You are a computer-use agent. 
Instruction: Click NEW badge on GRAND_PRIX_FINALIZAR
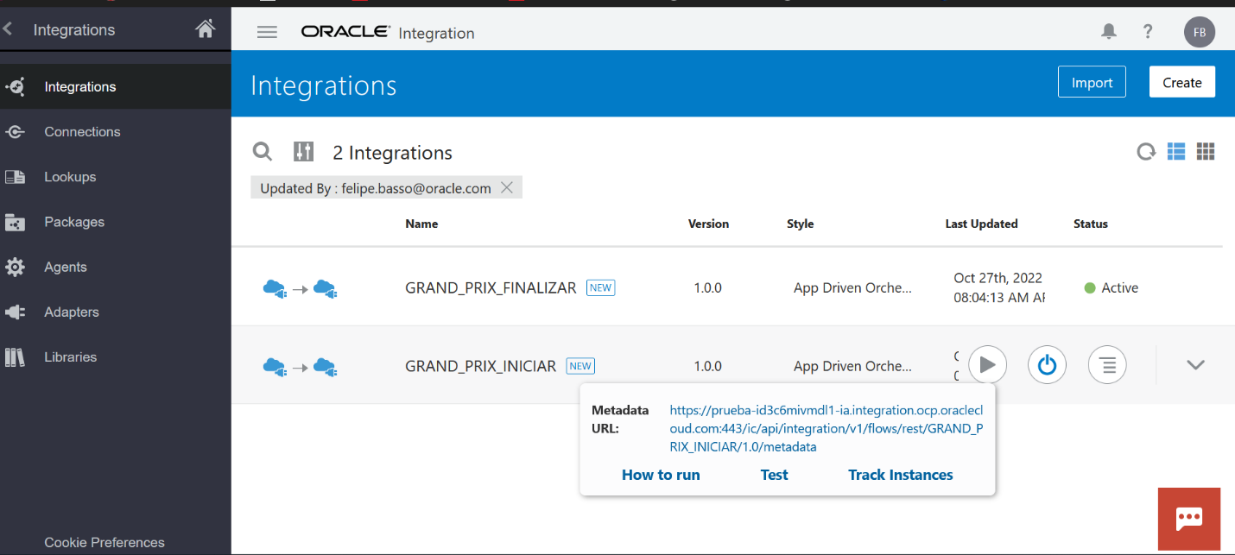[600, 288]
